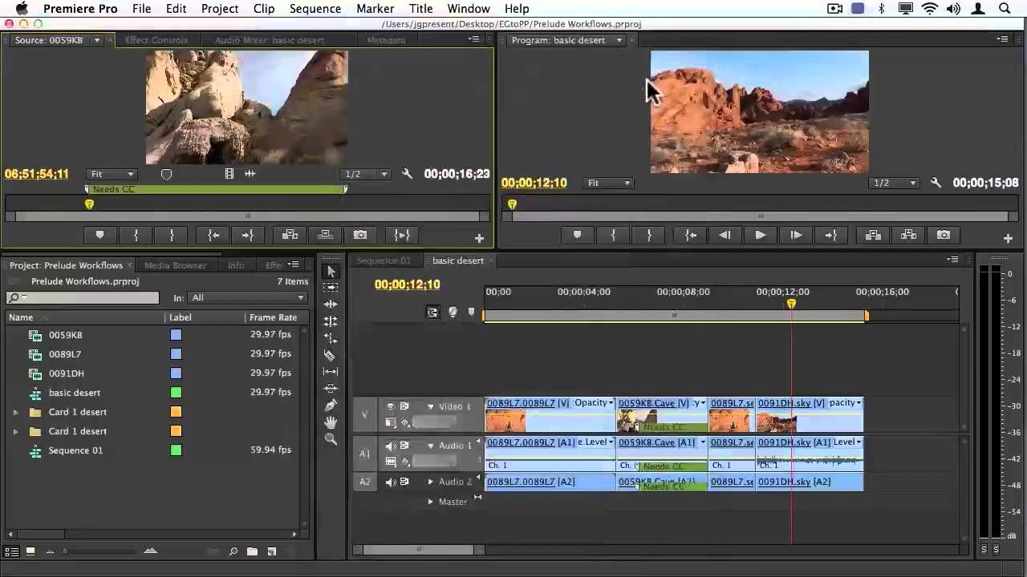This screenshot has height=577, width=1027.
Task: Select the Razor tool in tools panel
Action: [330, 354]
